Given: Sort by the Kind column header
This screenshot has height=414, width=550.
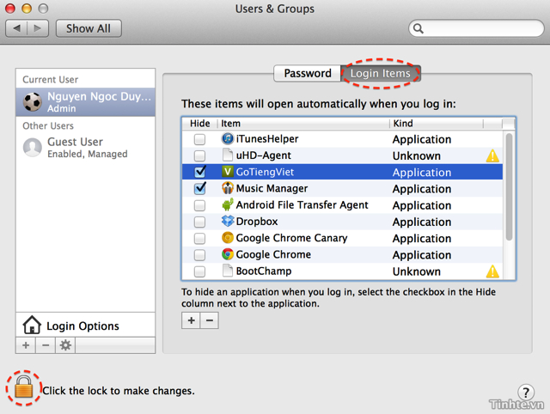Looking at the screenshot, I should (x=437, y=124).
